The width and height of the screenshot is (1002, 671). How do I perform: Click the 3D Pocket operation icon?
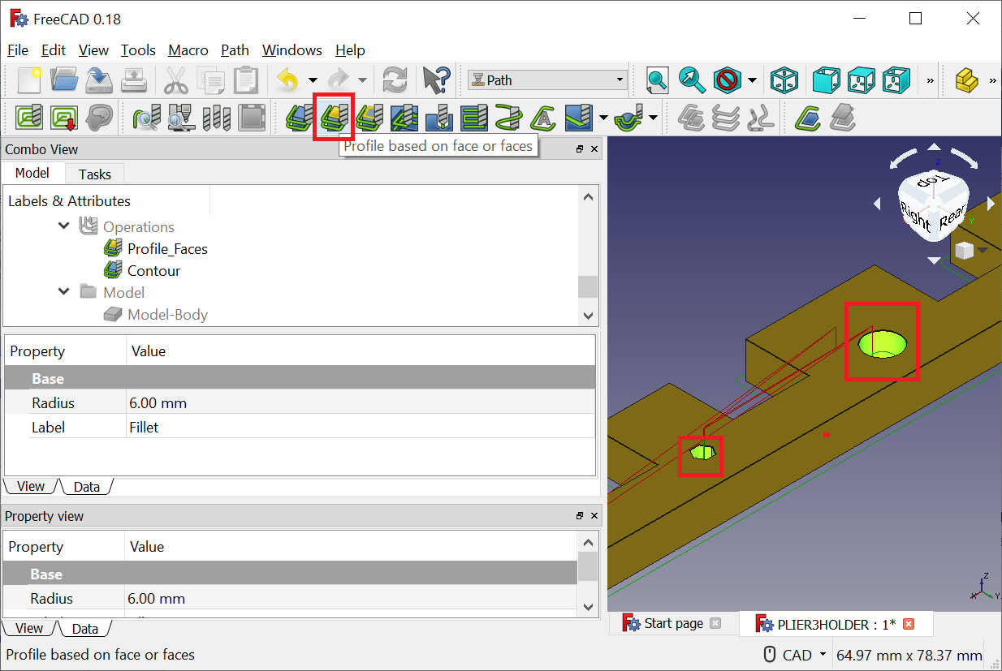click(x=579, y=118)
